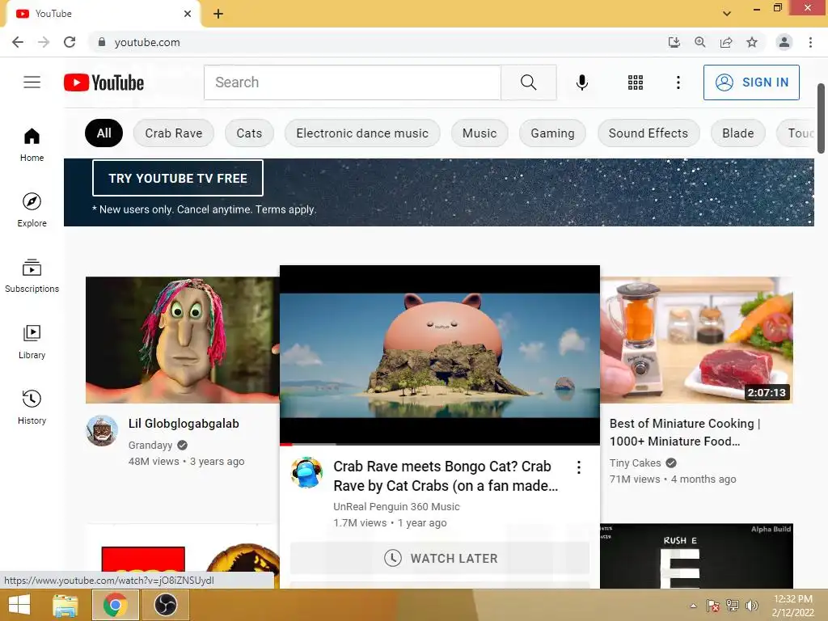The height and width of the screenshot is (621, 828).
Task: Open Best of Miniature Cooking title
Action: [x=685, y=433]
